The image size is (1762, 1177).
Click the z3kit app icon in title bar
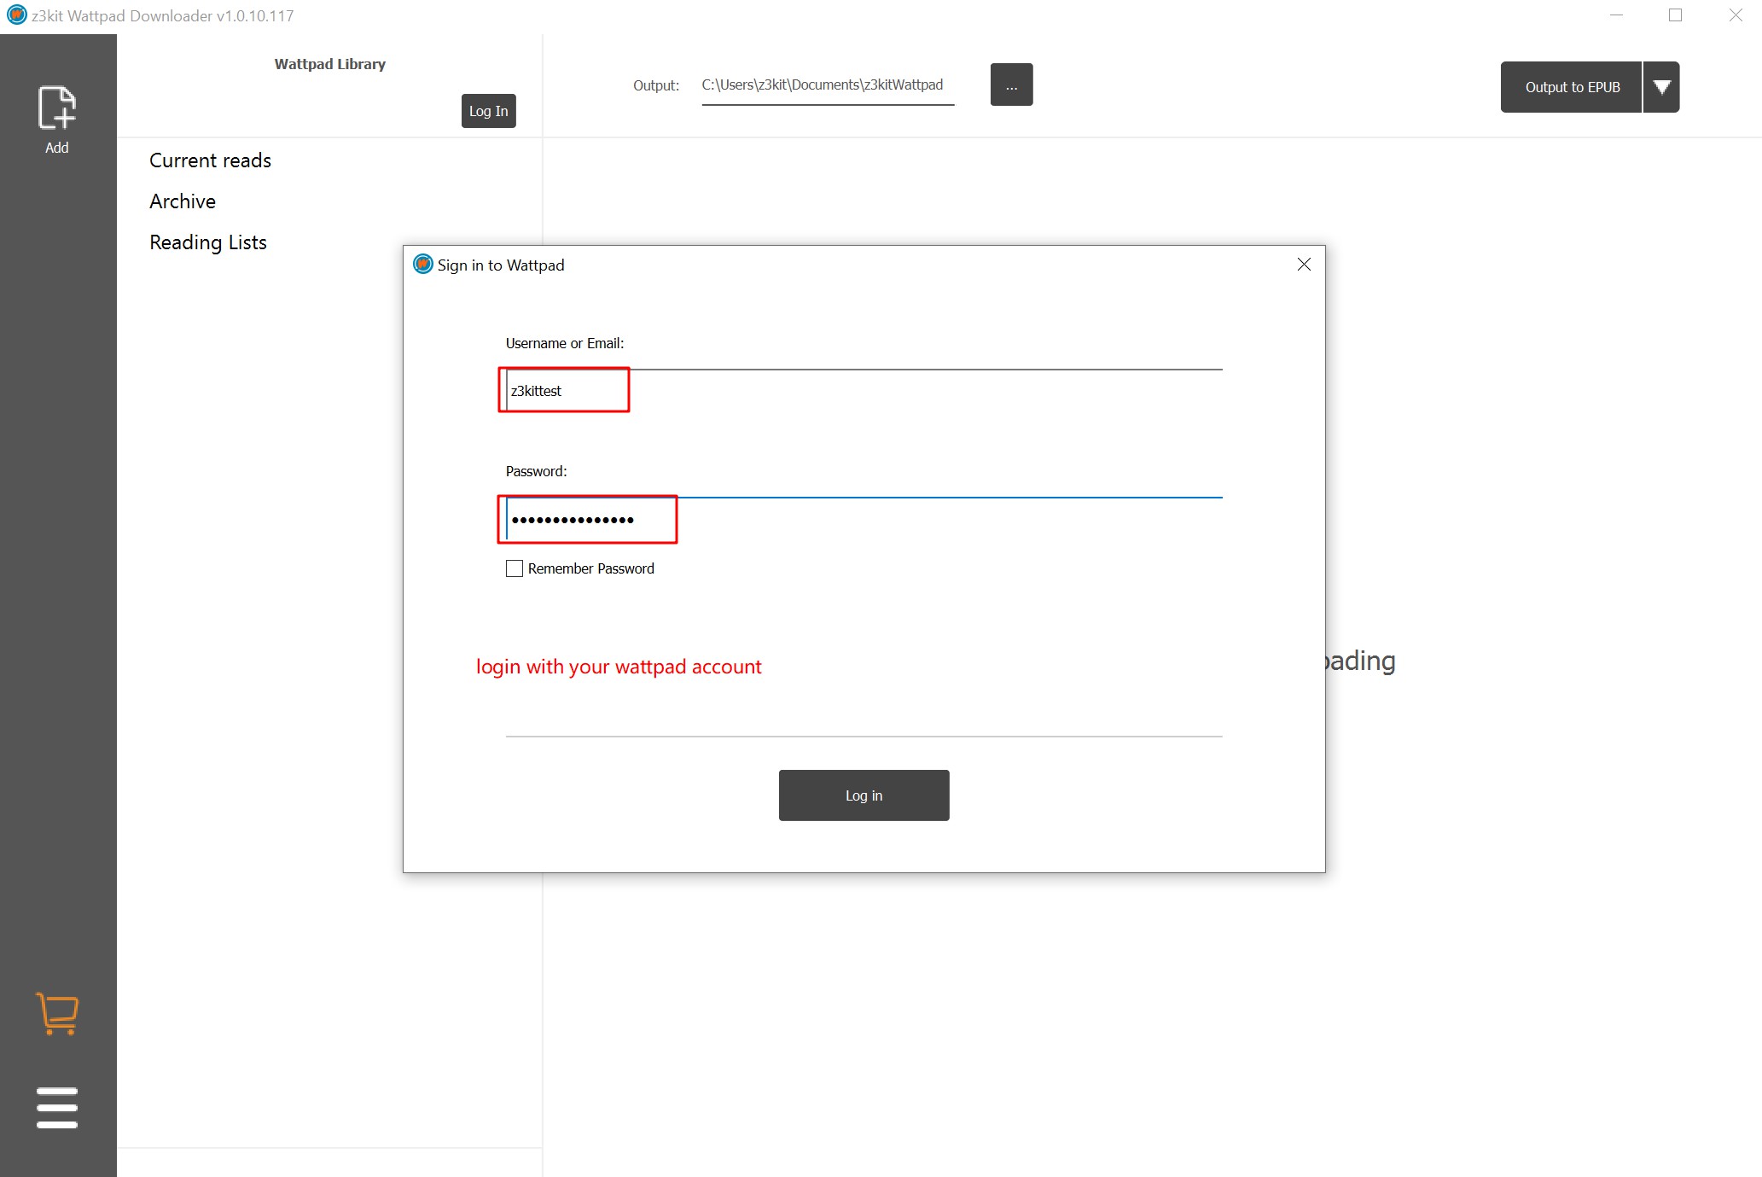coord(16,15)
